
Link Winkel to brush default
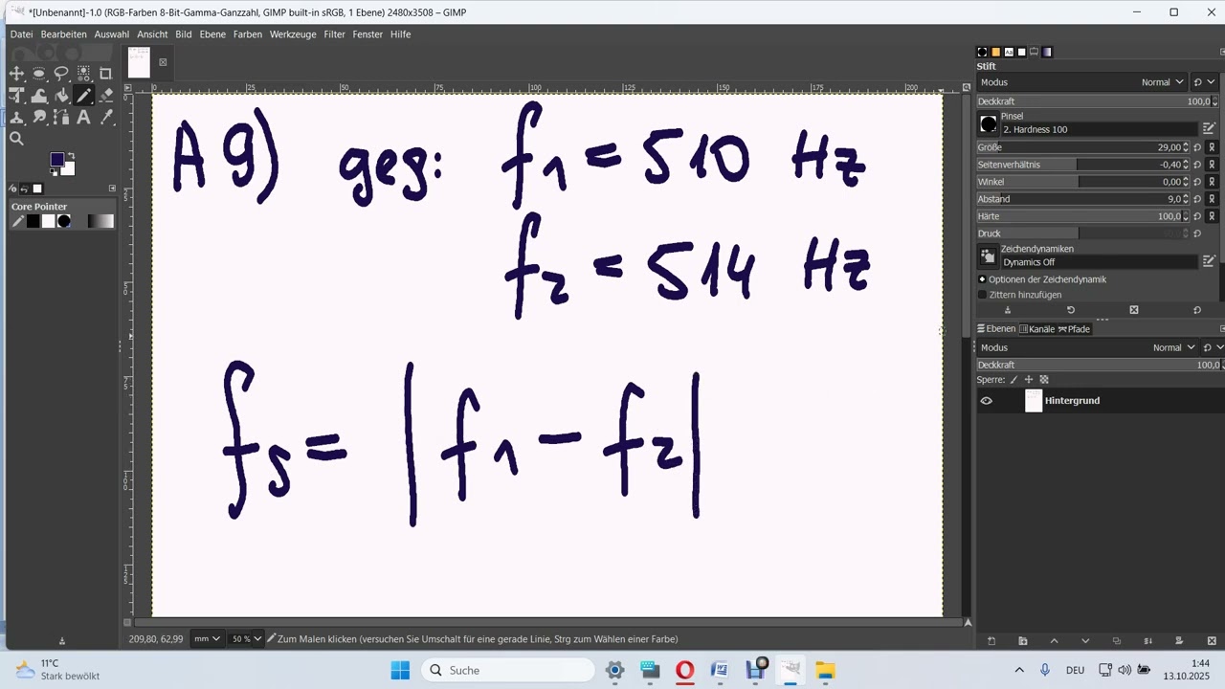point(1212,182)
